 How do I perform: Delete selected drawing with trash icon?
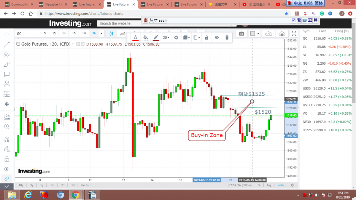[227, 37]
